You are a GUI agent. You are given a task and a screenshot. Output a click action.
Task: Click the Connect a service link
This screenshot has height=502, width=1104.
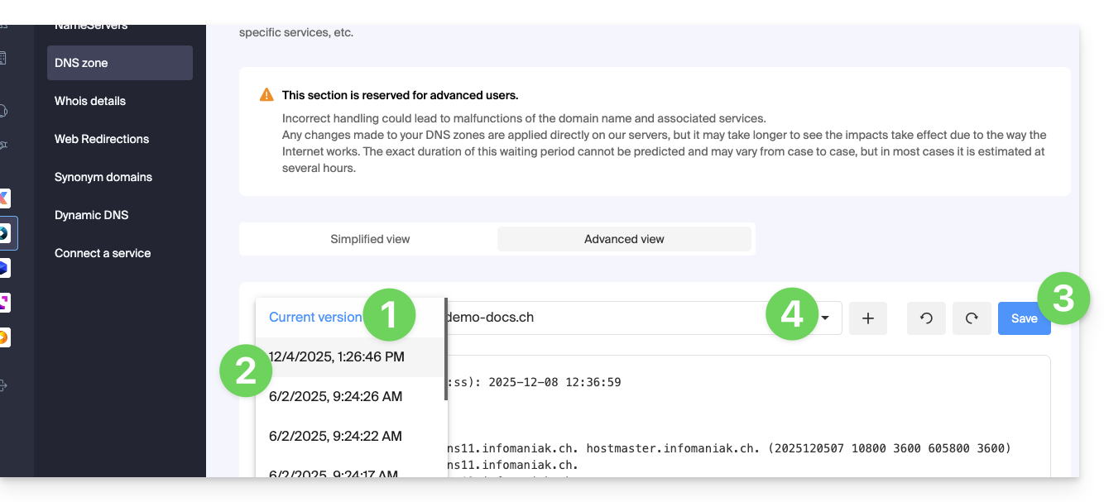coord(103,253)
